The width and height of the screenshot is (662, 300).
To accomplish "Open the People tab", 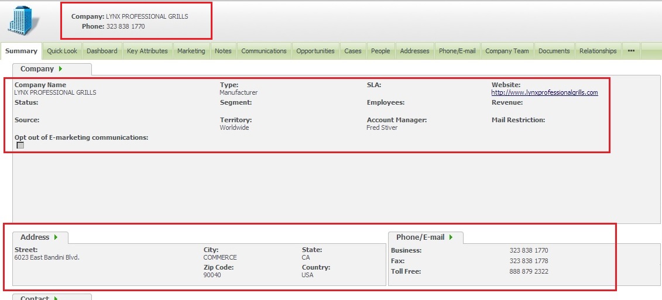I will point(381,51).
